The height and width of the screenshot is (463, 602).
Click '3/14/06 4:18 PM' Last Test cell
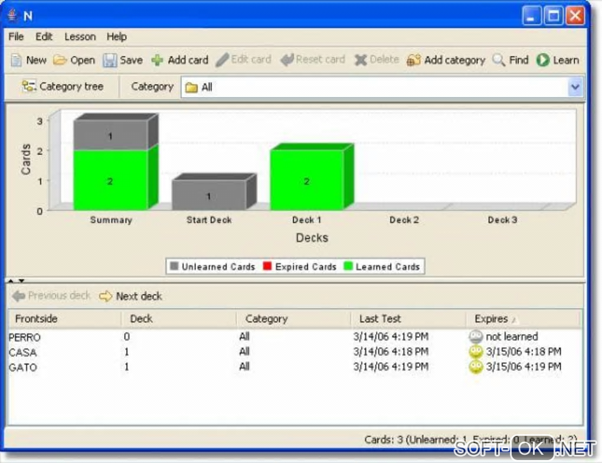tap(391, 351)
